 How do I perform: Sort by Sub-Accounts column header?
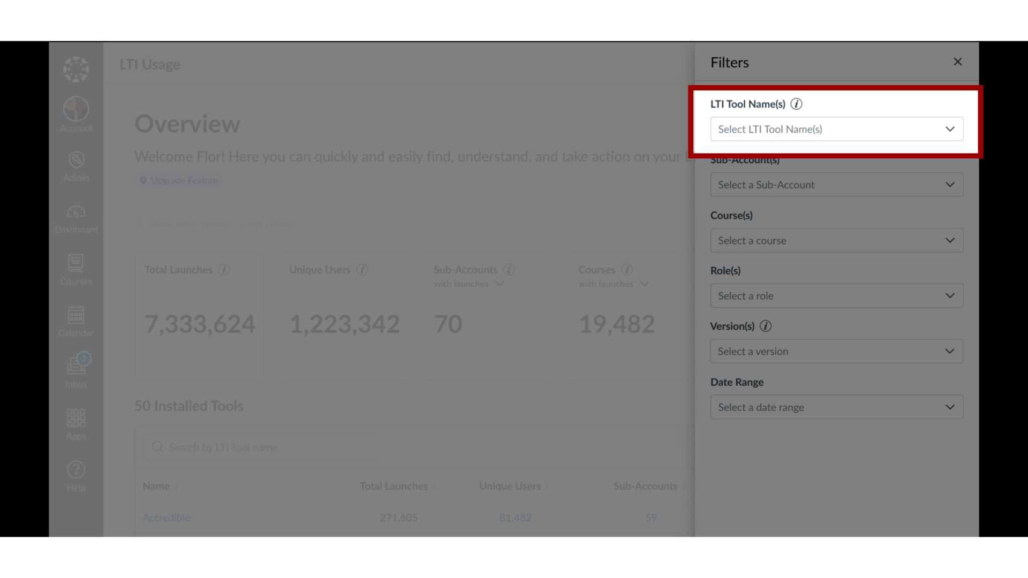click(649, 486)
